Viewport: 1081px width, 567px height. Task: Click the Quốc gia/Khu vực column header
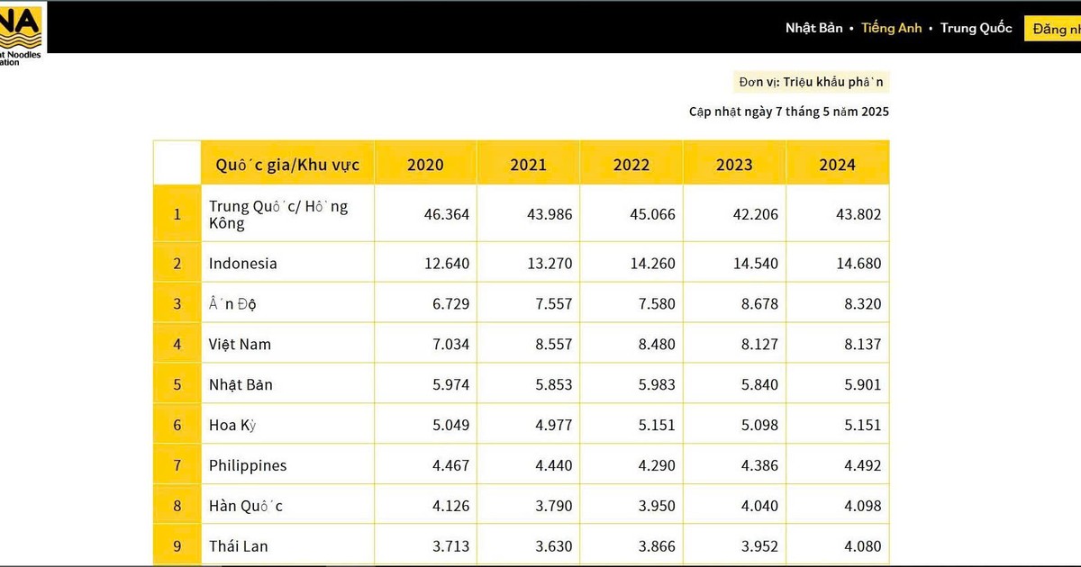click(287, 165)
